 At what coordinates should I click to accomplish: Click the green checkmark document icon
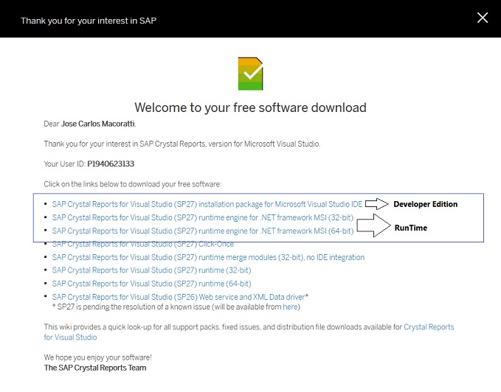(x=251, y=74)
